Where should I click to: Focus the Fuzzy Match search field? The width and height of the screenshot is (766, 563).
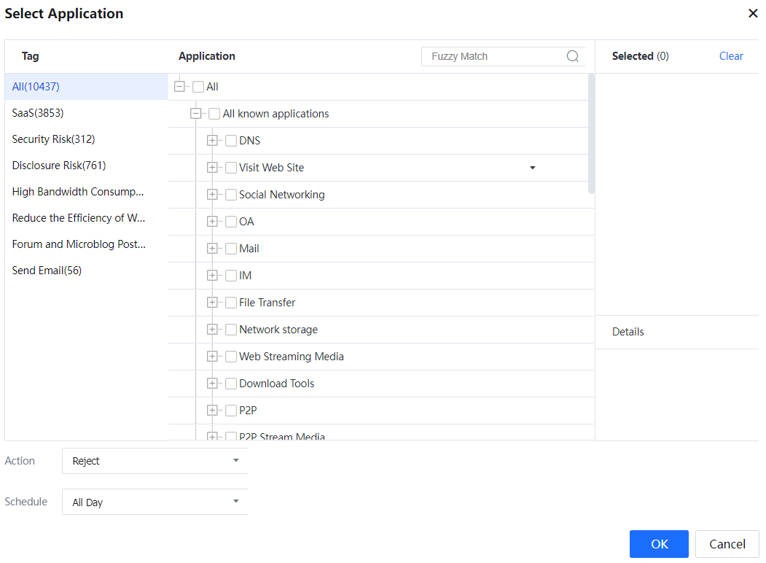[494, 57]
